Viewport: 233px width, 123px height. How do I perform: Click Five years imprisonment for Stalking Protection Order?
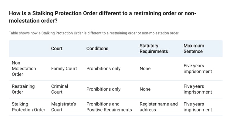pyautogui.click(x=198, y=107)
